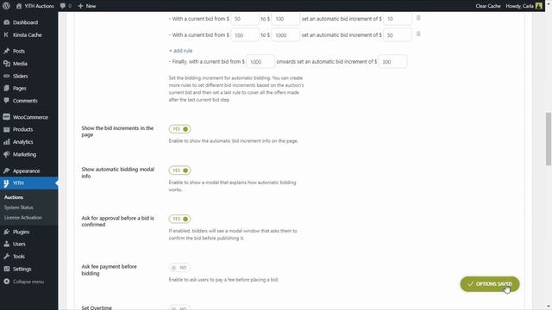Click the Settings icon in sidebar
This screenshot has height=310, width=552.
(6, 269)
